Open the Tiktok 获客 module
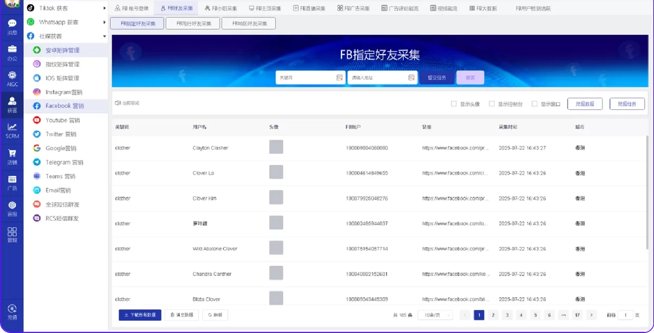This screenshot has height=333, width=654. [x=55, y=8]
